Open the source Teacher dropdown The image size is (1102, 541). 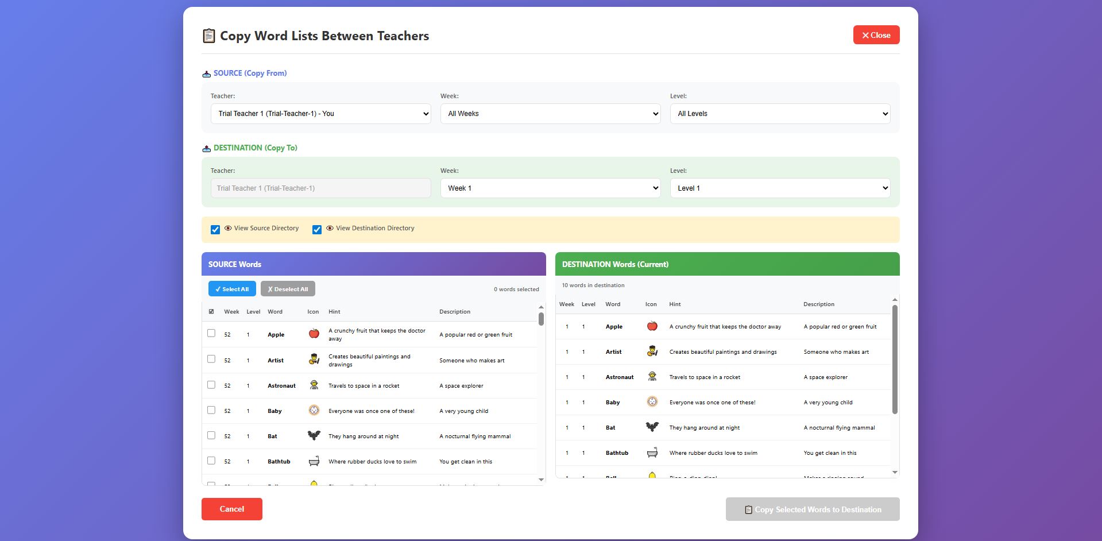pos(320,114)
